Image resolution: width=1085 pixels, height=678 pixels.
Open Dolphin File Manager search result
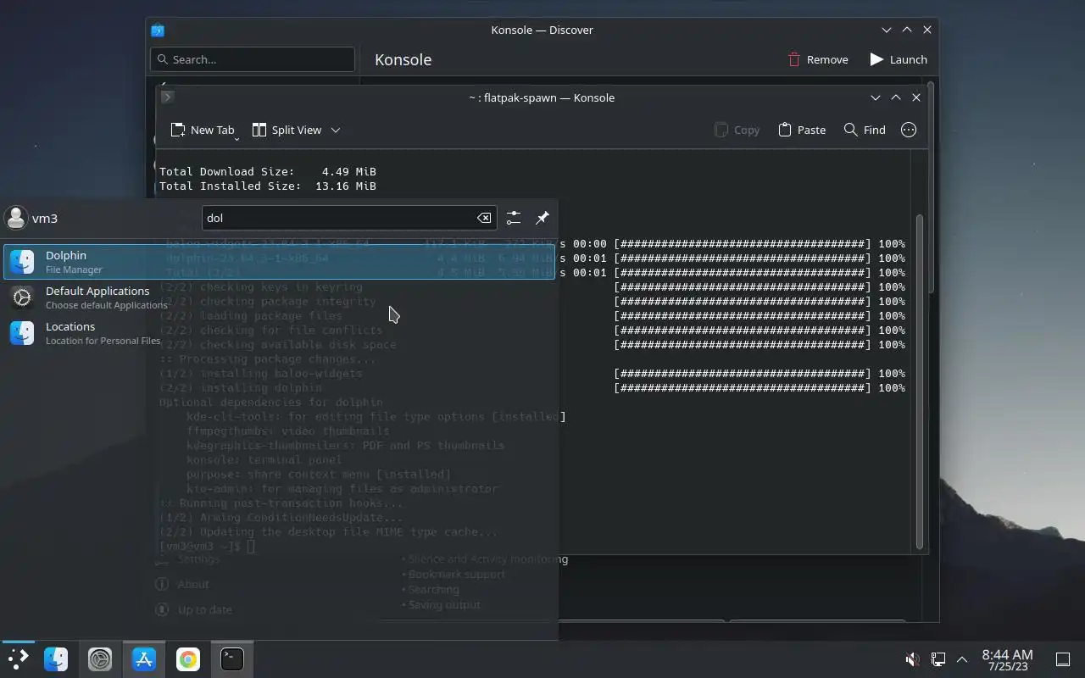[279, 262]
